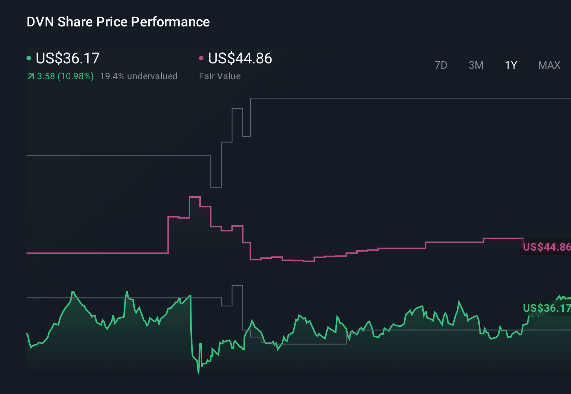Image resolution: width=571 pixels, height=394 pixels.
Task: Click the pink Fair Value dot indicator
Action: point(202,58)
